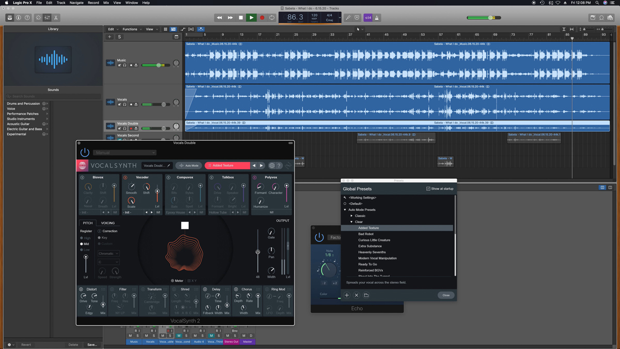Click the Add Track plus button
Image resolution: width=620 pixels, height=349 pixels.
point(110,37)
